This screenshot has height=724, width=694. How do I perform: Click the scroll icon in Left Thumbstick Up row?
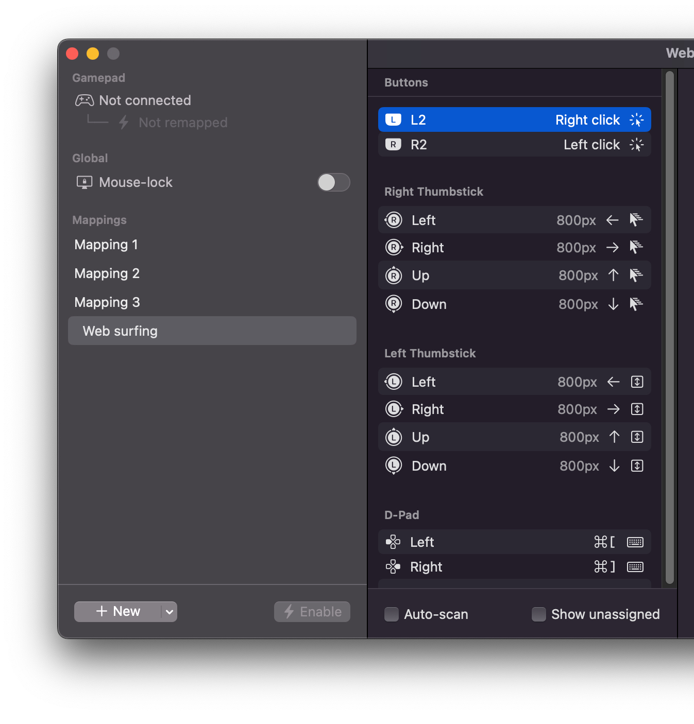tap(637, 437)
